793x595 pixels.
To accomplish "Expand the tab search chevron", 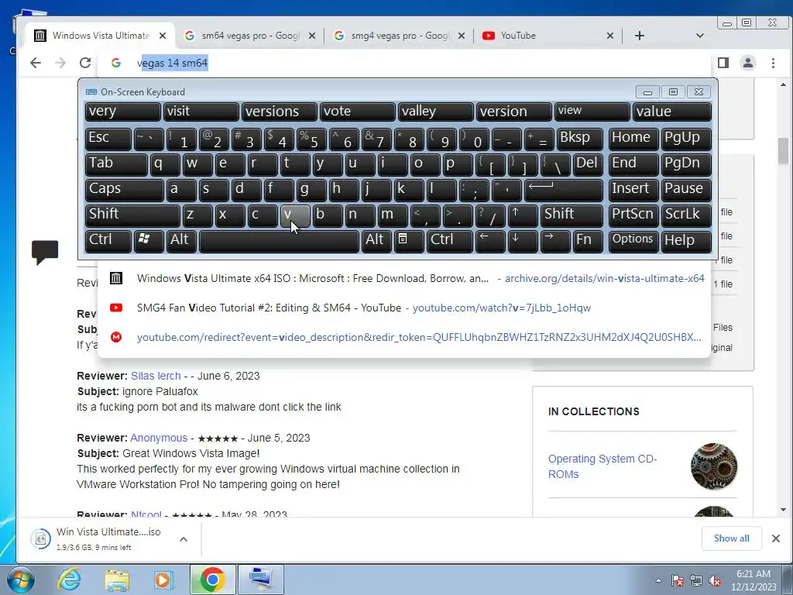I will coord(700,36).
